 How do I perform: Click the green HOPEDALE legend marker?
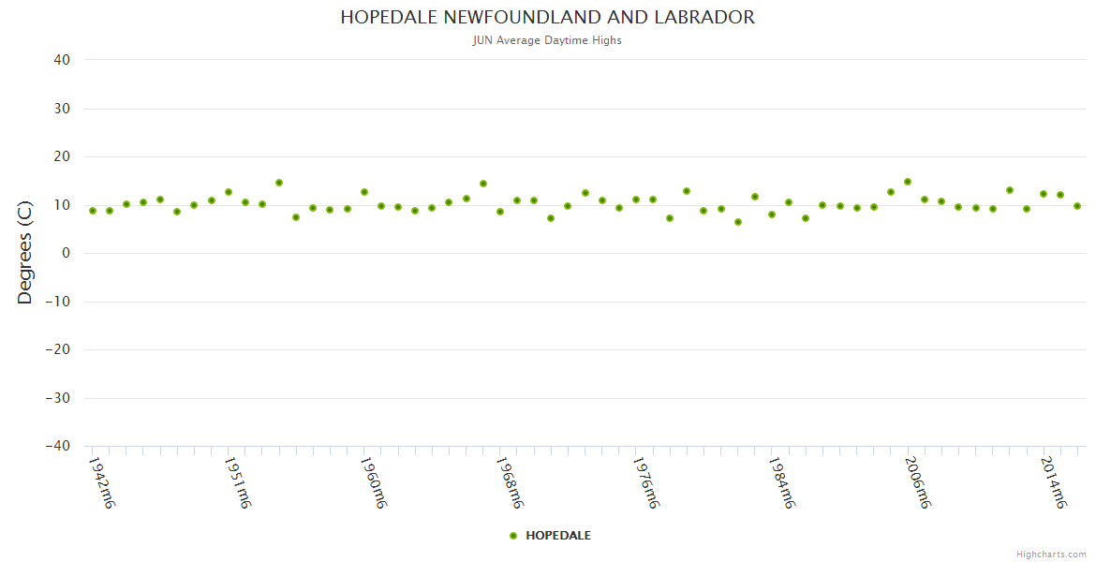(512, 536)
